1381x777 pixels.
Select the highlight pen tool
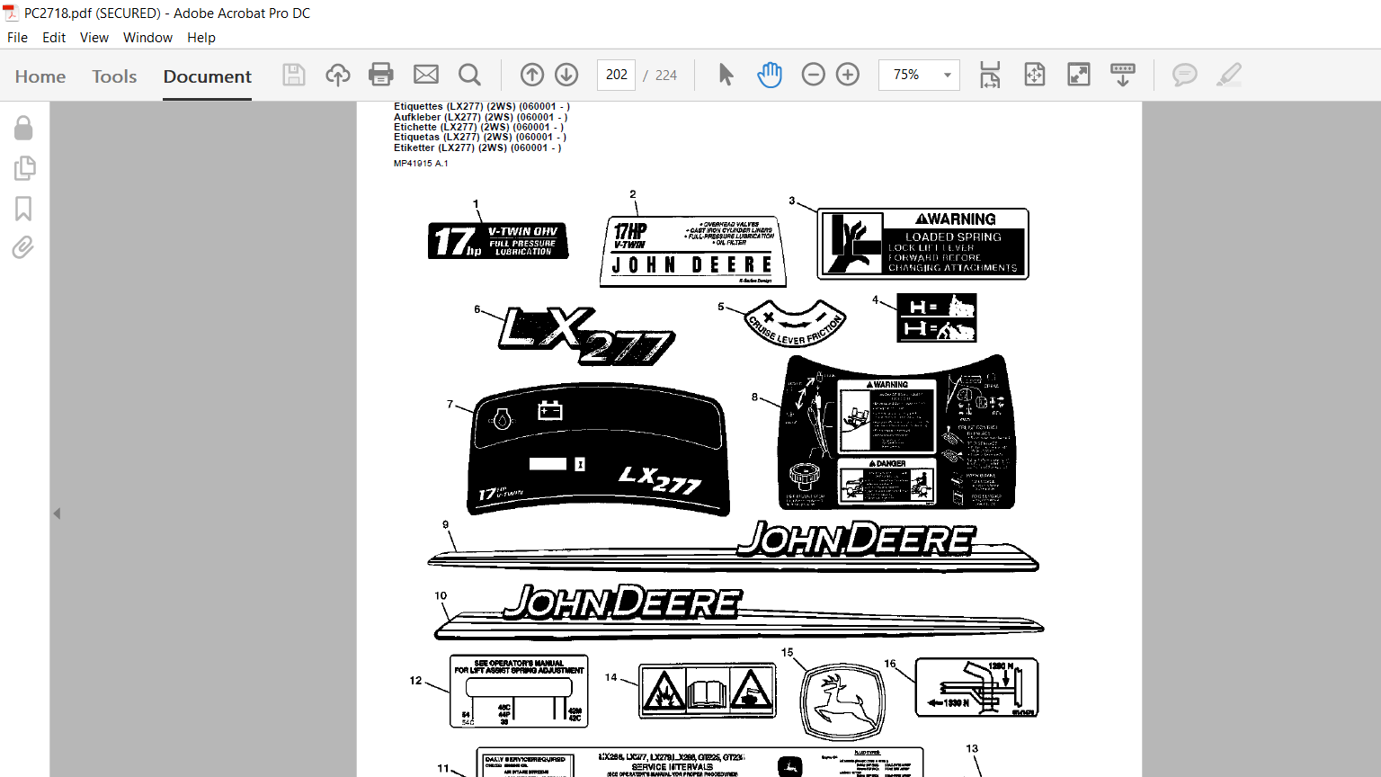coord(1229,75)
